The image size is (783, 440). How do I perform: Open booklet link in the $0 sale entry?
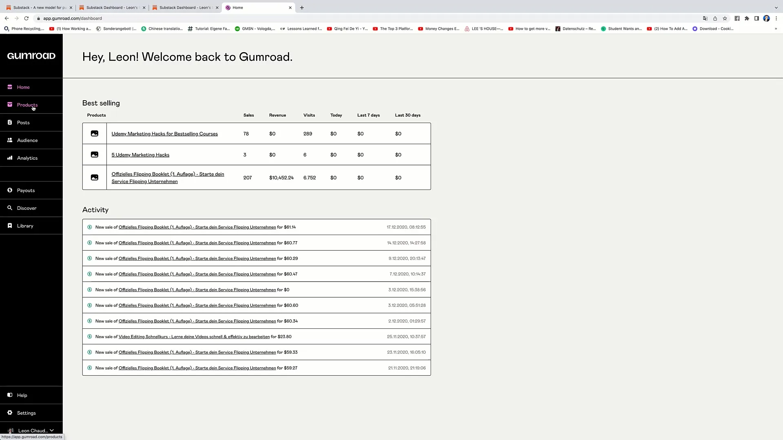197,290
